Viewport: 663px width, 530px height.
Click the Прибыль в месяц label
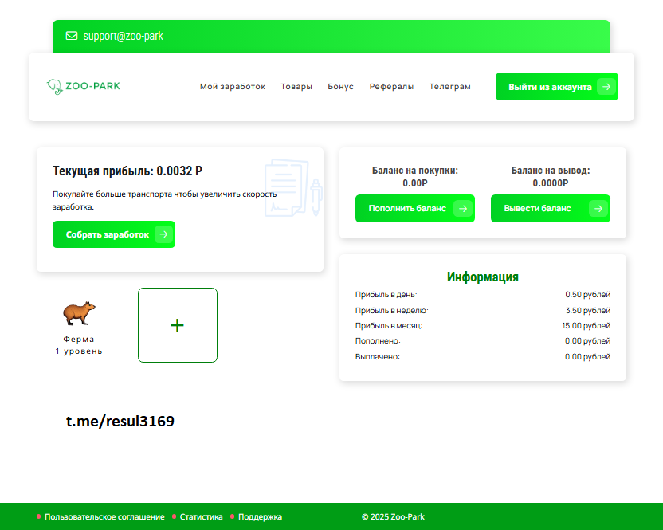(x=389, y=326)
